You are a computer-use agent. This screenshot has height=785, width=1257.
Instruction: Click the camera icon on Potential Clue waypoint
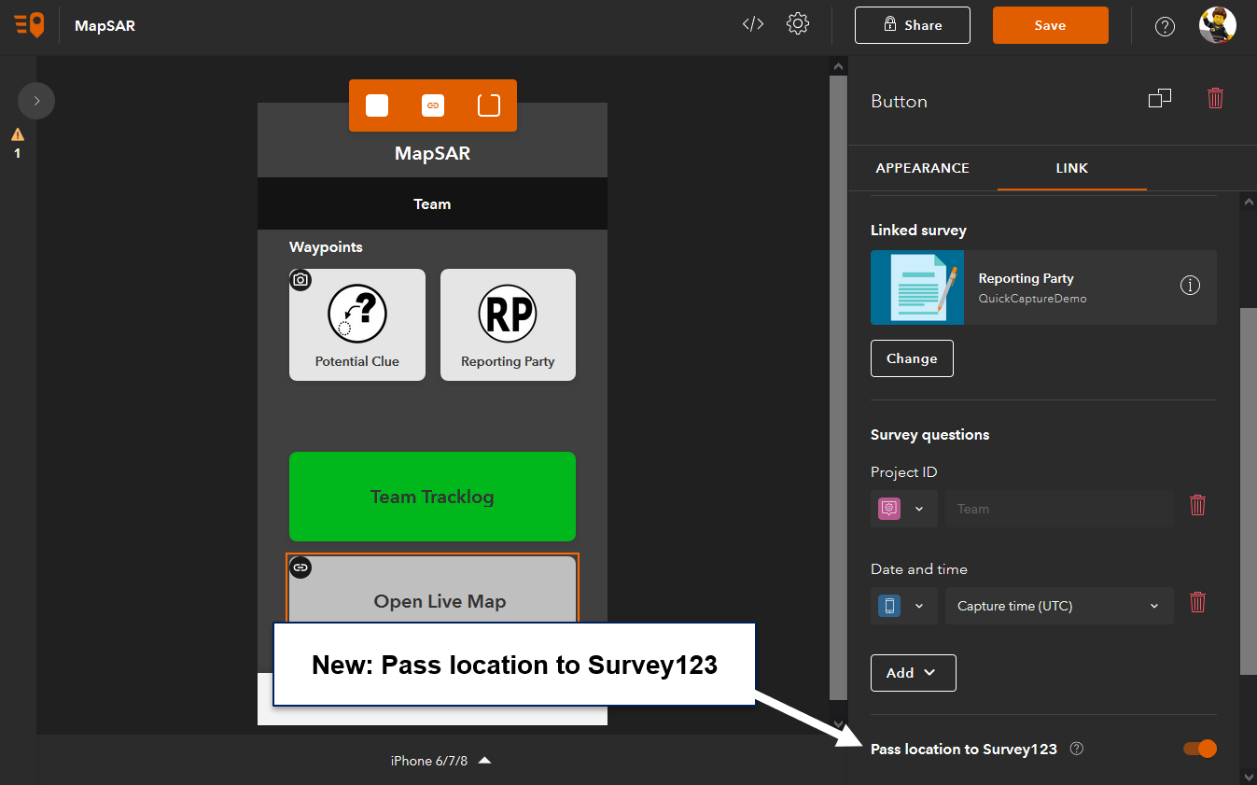[300, 279]
